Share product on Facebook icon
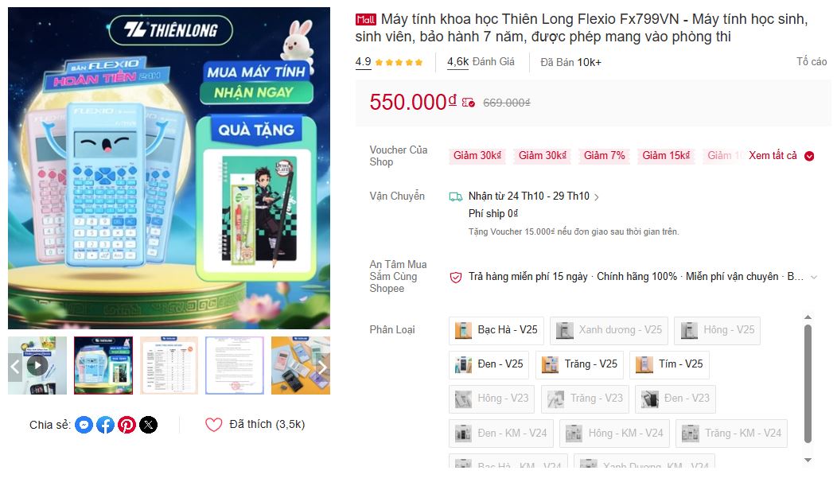837x490 pixels. pos(105,425)
